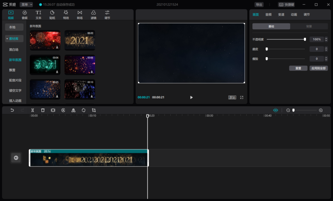The image size is (333, 201).
Task: Open the 文本 text tab
Action: 38,15
